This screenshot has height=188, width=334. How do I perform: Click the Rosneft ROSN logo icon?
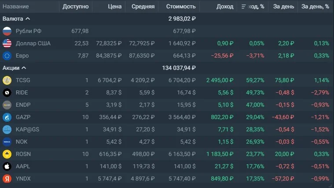[7, 154]
